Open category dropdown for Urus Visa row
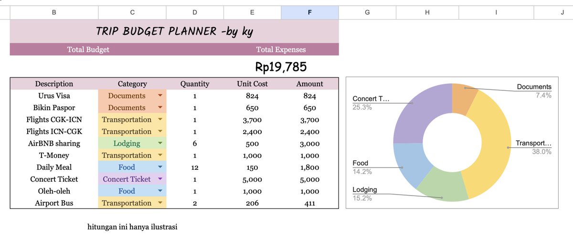Image resolution: width=573 pixels, height=241 pixels. pyautogui.click(x=160, y=96)
